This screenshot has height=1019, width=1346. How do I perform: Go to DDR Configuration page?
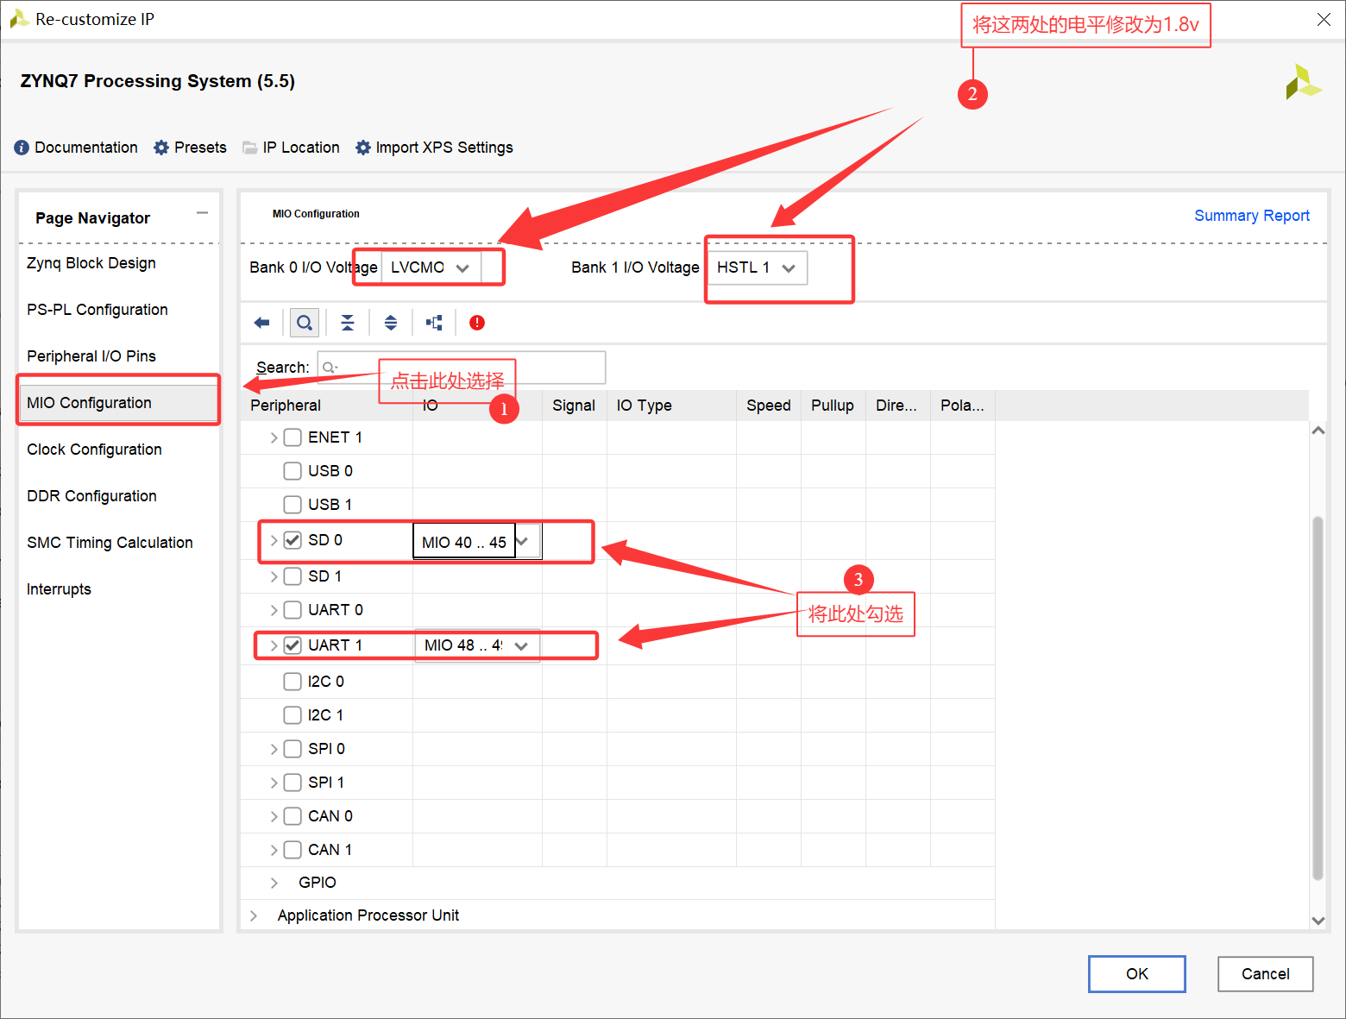(x=91, y=496)
